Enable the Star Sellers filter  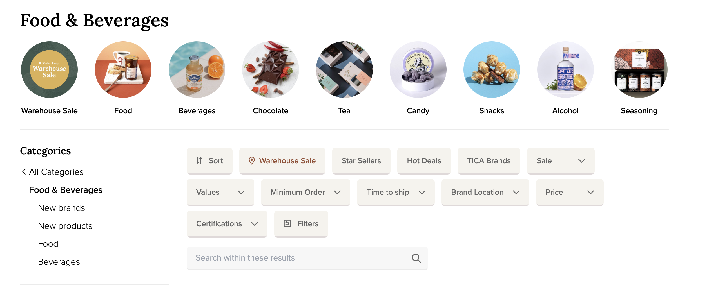pos(361,160)
